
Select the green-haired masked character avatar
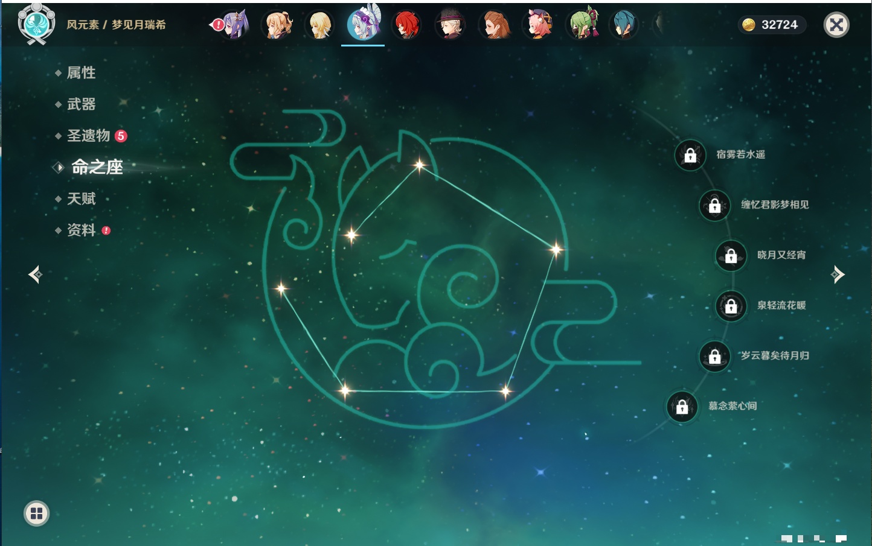pos(582,25)
